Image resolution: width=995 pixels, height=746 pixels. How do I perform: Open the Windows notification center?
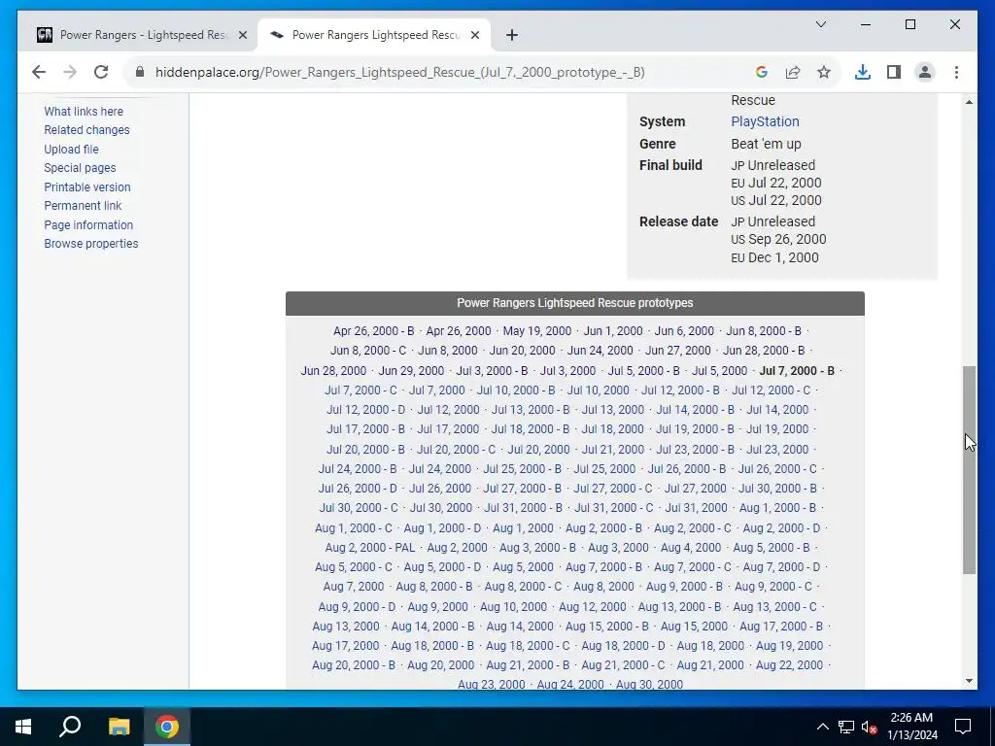[x=963, y=727]
